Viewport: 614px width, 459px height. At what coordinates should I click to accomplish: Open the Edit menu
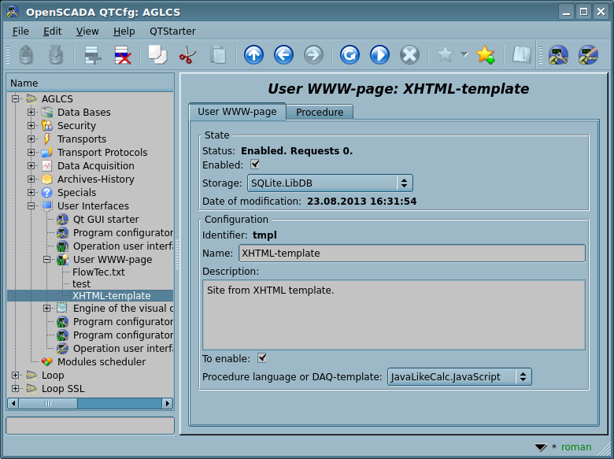tap(52, 31)
